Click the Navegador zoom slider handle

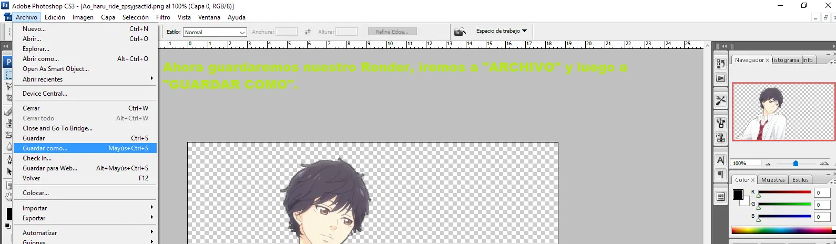796,164
